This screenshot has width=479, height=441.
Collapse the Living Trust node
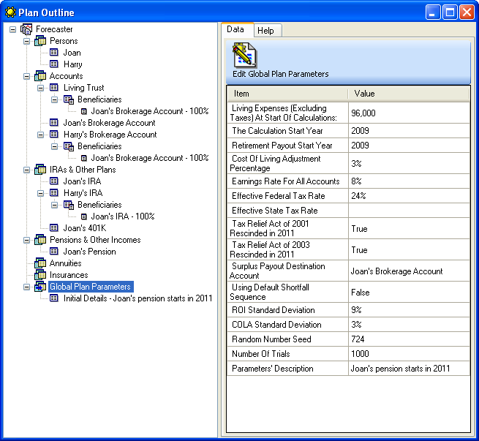[x=40, y=88]
